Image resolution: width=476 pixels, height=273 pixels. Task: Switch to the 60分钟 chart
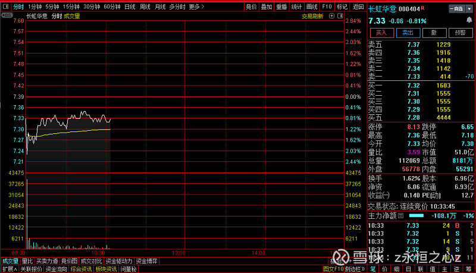(112, 7)
